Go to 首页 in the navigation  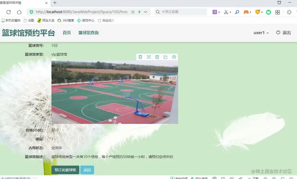[67, 33]
